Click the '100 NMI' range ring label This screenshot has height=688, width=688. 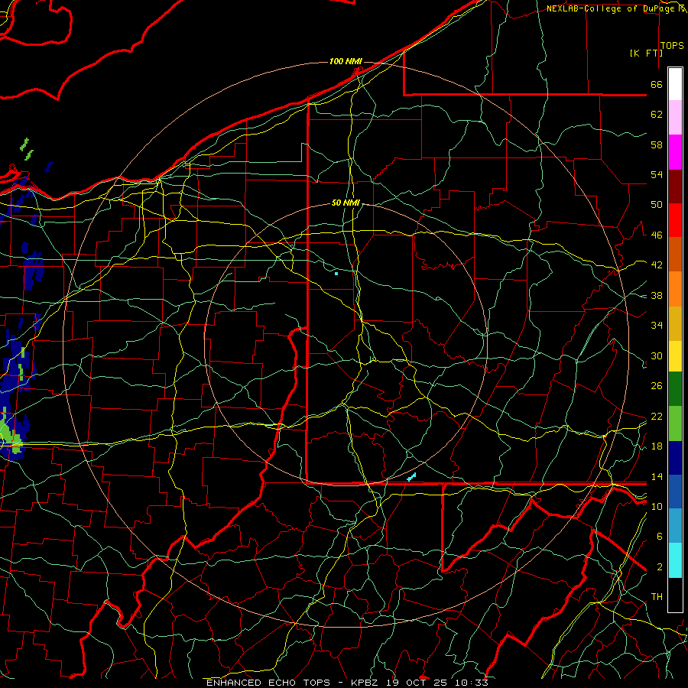click(346, 61)
